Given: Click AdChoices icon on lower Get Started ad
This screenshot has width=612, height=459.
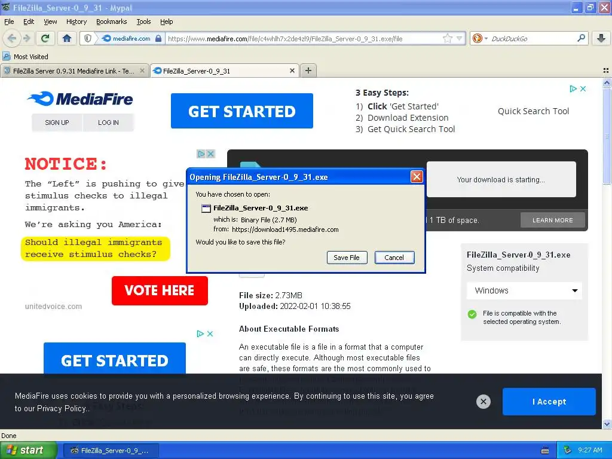Looking at the screenshot, I should point(200,333).
